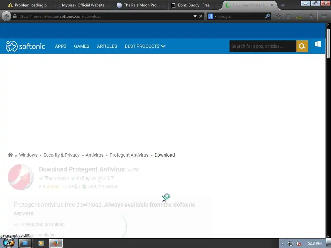Click the magnifier icon in Google search box
The width and height of the screenshot is (331, 248).
point(267,16)
